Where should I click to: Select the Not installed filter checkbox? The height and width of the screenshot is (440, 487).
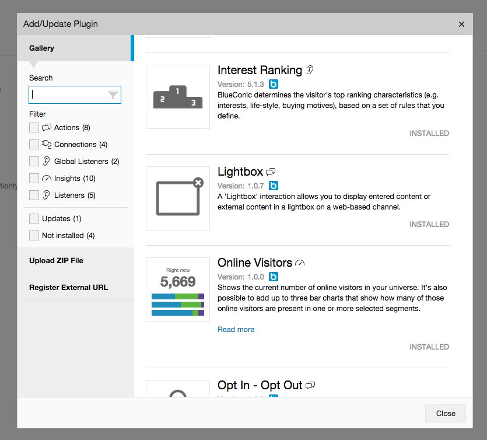34,235
